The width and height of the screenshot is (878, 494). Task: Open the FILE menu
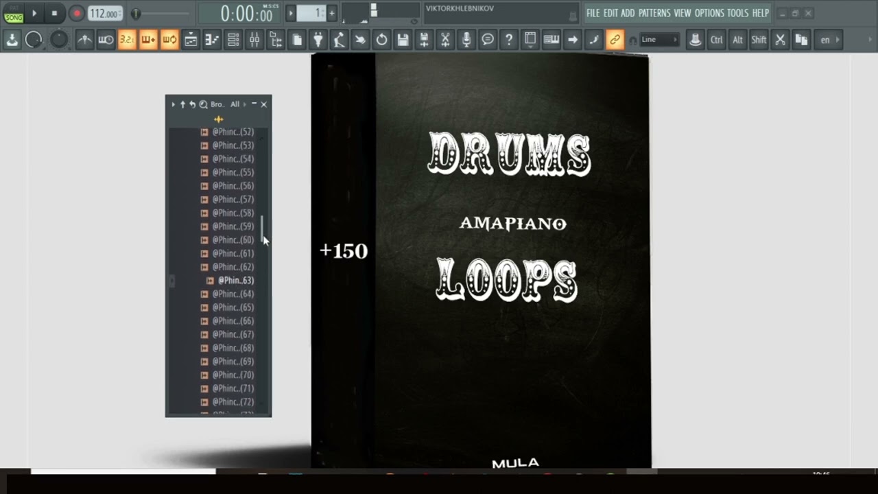pyautogui.click(x=593, y=13)
